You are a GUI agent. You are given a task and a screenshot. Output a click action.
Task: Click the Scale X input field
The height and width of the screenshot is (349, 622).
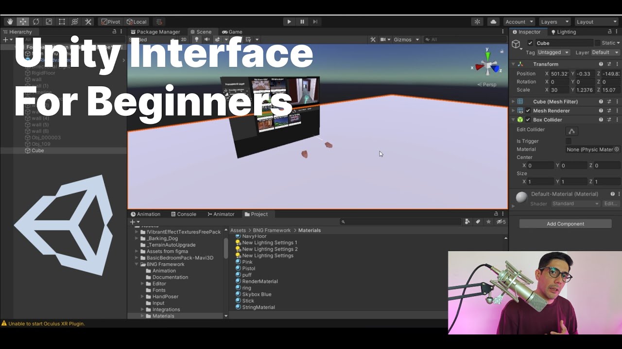(x=559, y=90)
